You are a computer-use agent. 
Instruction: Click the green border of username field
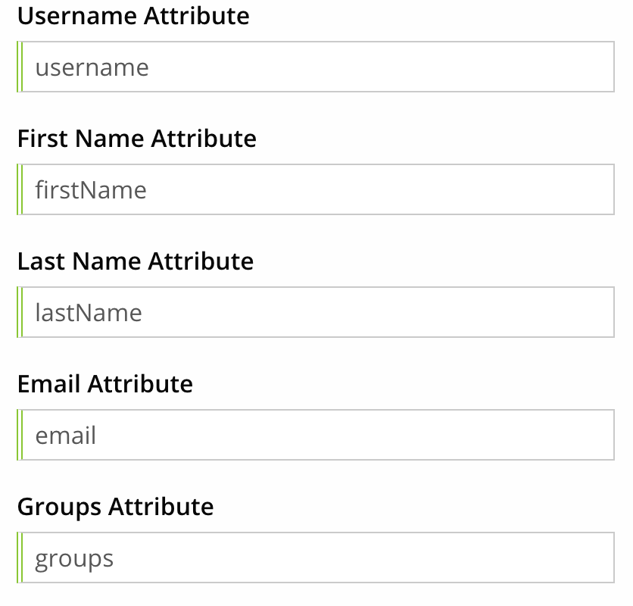pos(18,67)
